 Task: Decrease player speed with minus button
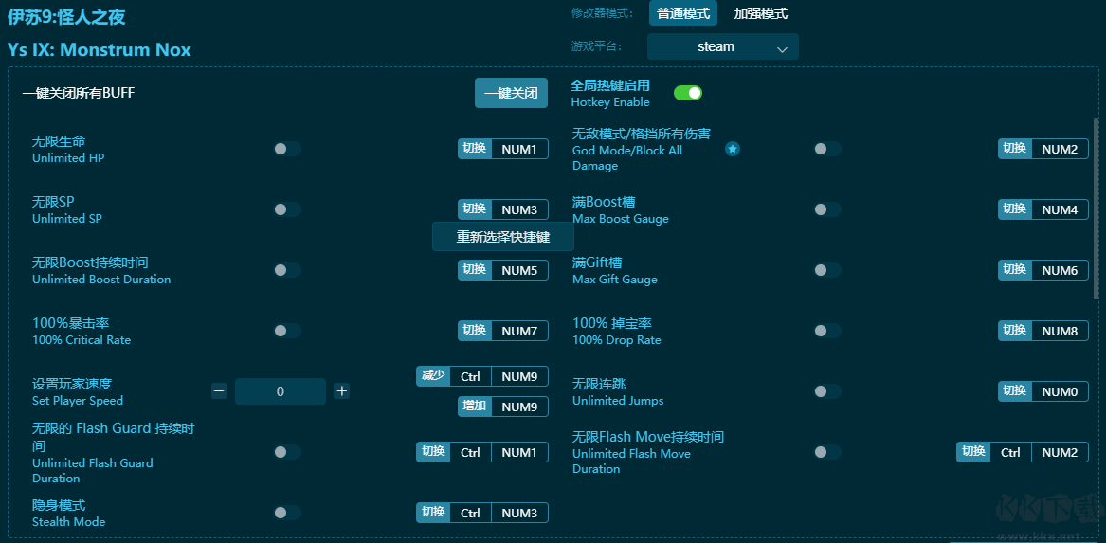click(219, 390)
